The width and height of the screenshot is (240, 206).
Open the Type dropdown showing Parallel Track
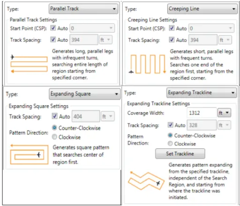[x=83, y=9]
